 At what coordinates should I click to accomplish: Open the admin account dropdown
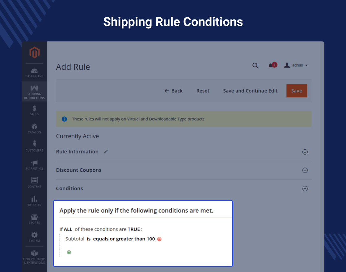(x=296, y=65)
